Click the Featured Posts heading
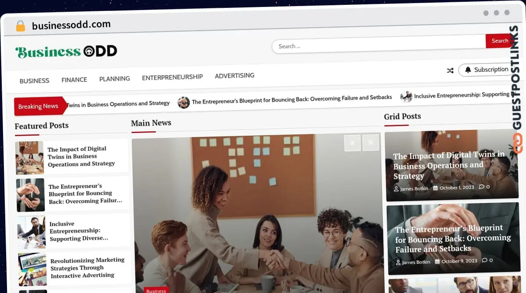Viewport: 526px width, 293px height. [42, 126]
